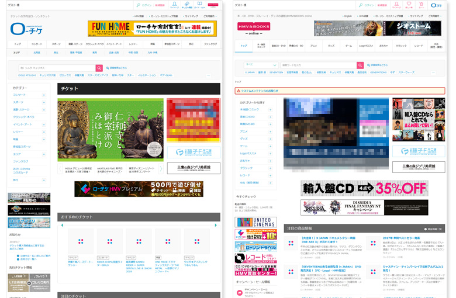Click the English link on HMV page
Viewport: 456px width, 298px height.
click(348, 16)
